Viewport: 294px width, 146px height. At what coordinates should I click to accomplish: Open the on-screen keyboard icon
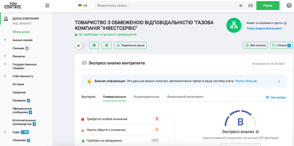tap(250, 6)
